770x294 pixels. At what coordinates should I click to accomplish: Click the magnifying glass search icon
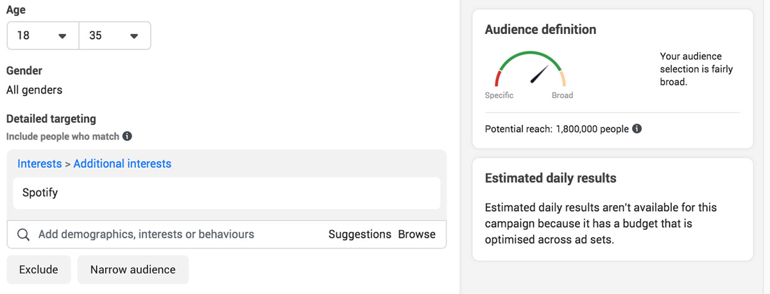pos(23,234)
